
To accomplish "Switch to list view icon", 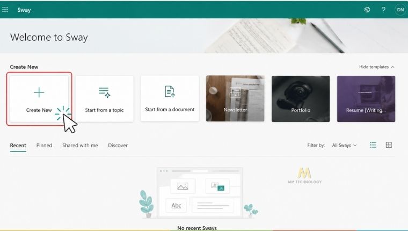I will (x=373, y=145).
